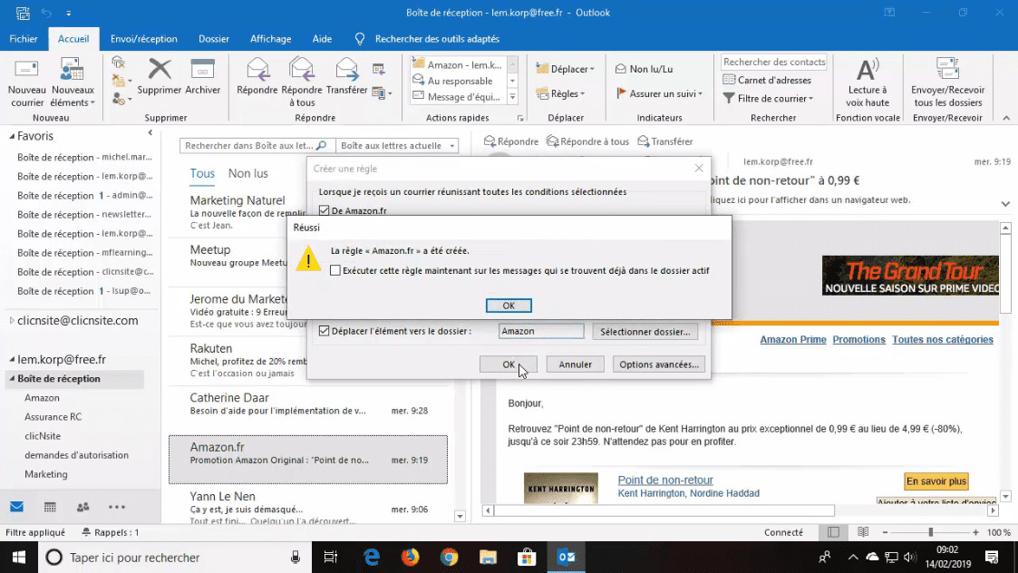Open the Assurer un suivi dropdown
This screenshot has height=573, width=1018.
[x=659, y=93]
